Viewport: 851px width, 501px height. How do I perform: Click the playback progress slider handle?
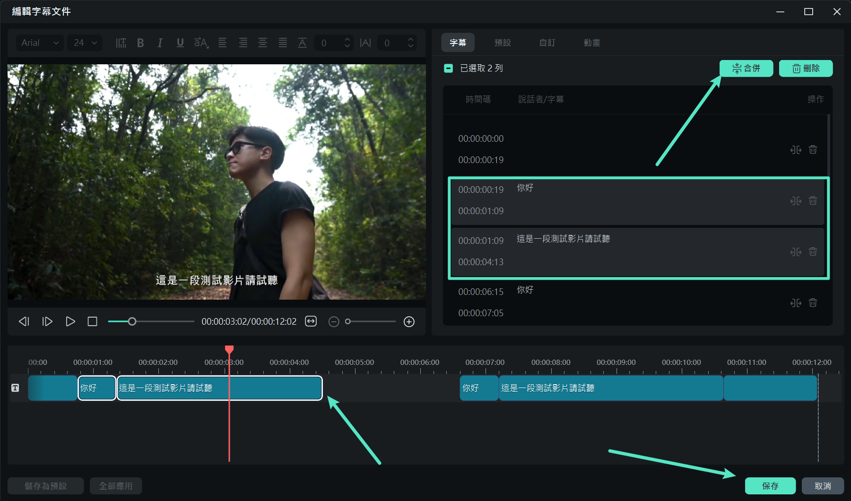point(132,322)
